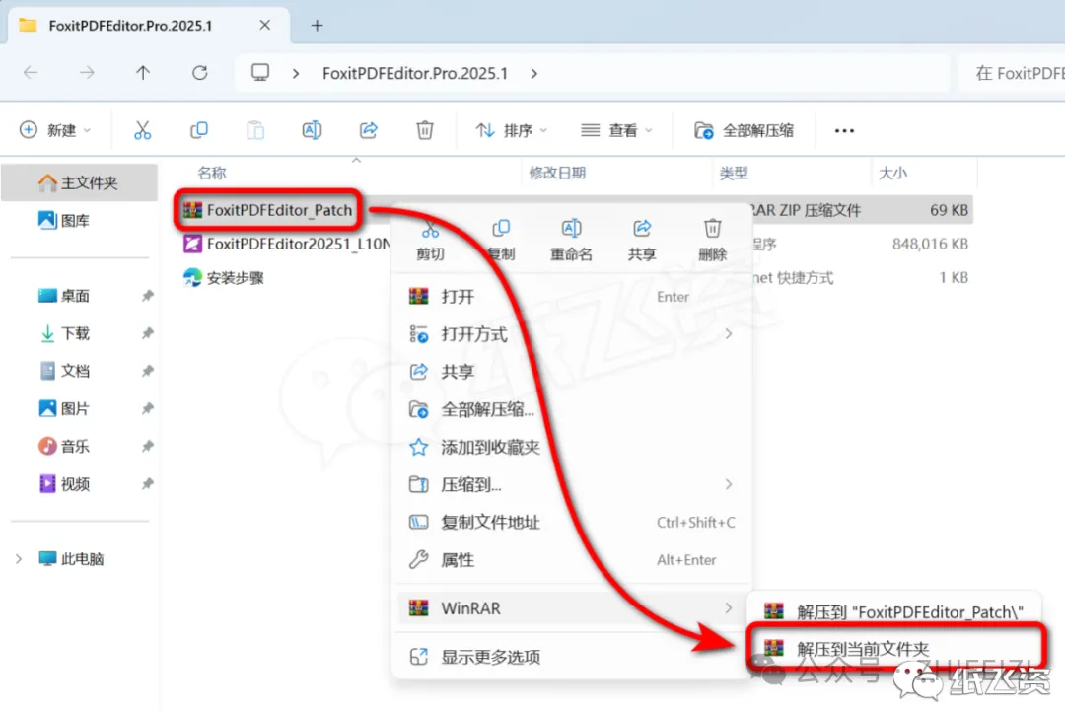Unpin 图片 using its pin icon
The image size is (1065, 712).
[x=147, y=408]
